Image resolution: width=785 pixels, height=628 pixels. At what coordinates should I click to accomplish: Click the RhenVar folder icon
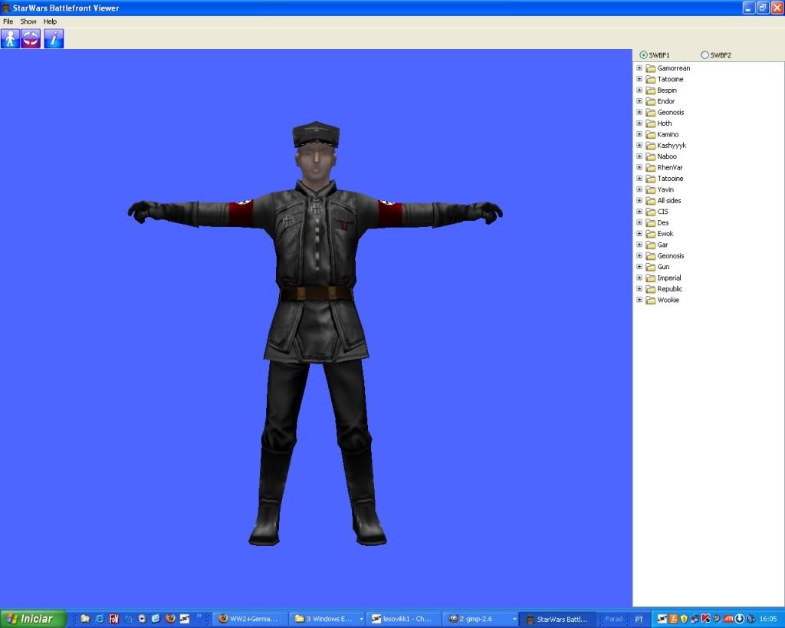(x=650, y=168)
